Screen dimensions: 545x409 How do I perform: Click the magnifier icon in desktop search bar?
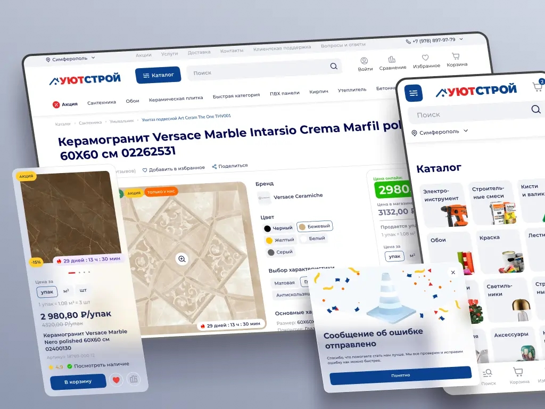tap(334, 67)
